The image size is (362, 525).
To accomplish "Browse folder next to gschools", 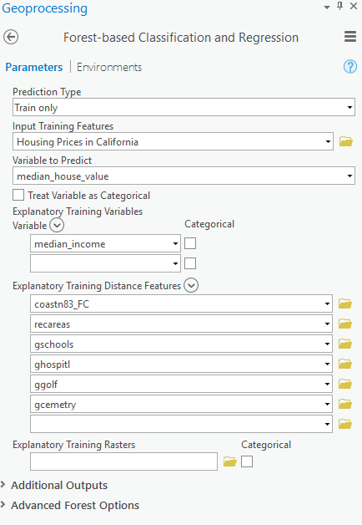I will click(345, 344).
